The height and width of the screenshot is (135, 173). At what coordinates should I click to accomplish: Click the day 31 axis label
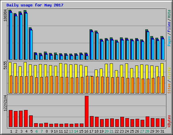pyautogui.click(x=162, y=131)
